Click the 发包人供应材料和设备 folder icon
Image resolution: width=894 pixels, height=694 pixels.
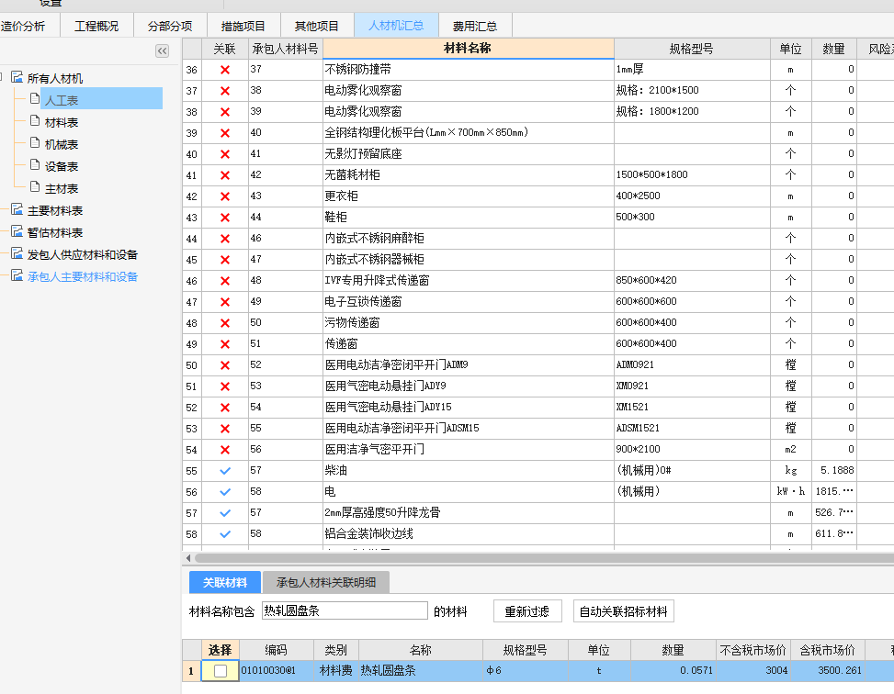coord(17,253)
